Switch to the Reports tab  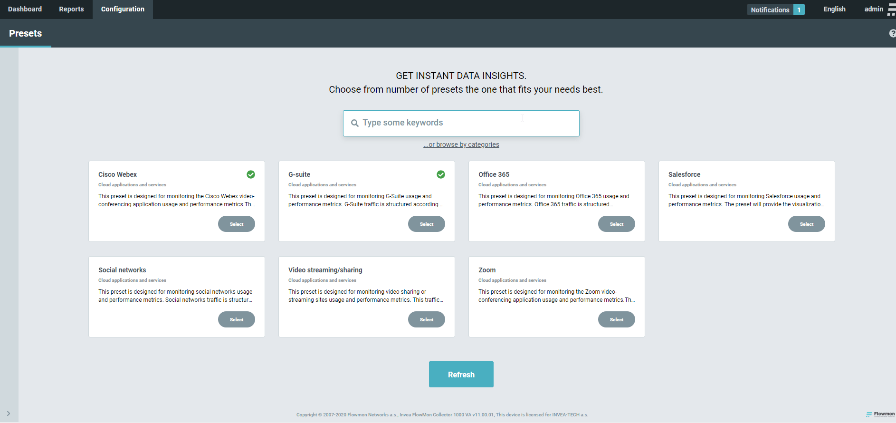tap(71, 10)
